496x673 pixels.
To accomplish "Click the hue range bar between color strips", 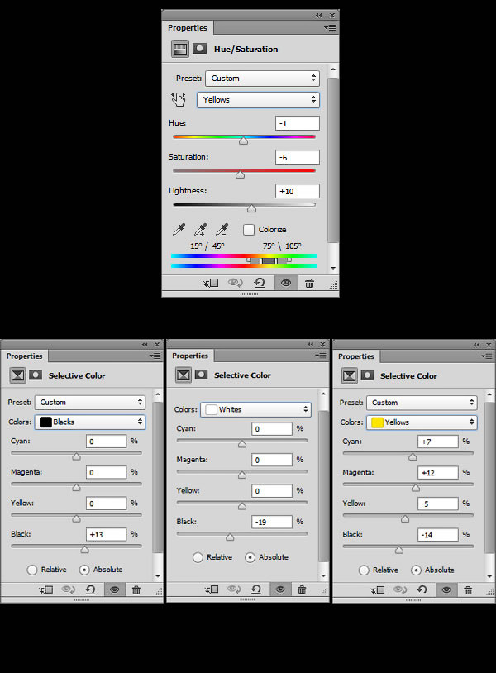I will (269, 260).
